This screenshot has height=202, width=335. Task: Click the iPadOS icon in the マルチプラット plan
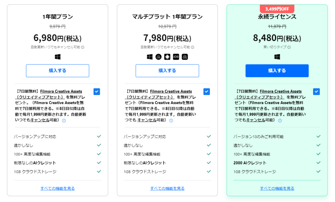pos(185,57)
